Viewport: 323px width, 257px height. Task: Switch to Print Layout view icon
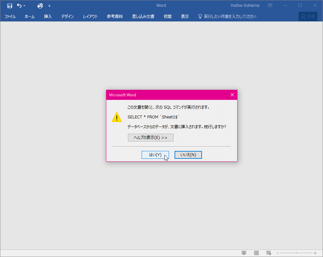pyautogui.click(x=256, y=253)
